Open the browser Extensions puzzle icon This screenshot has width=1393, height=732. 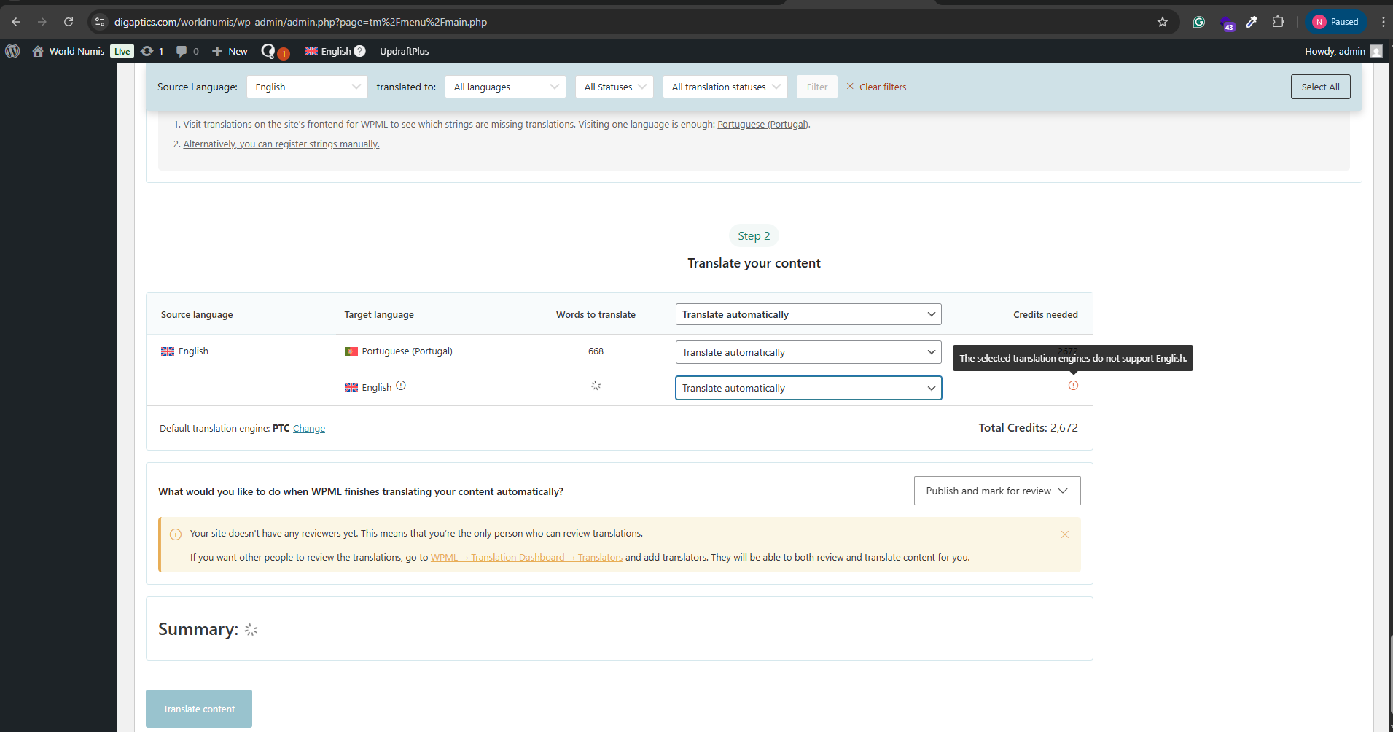tap(1278, 22)
